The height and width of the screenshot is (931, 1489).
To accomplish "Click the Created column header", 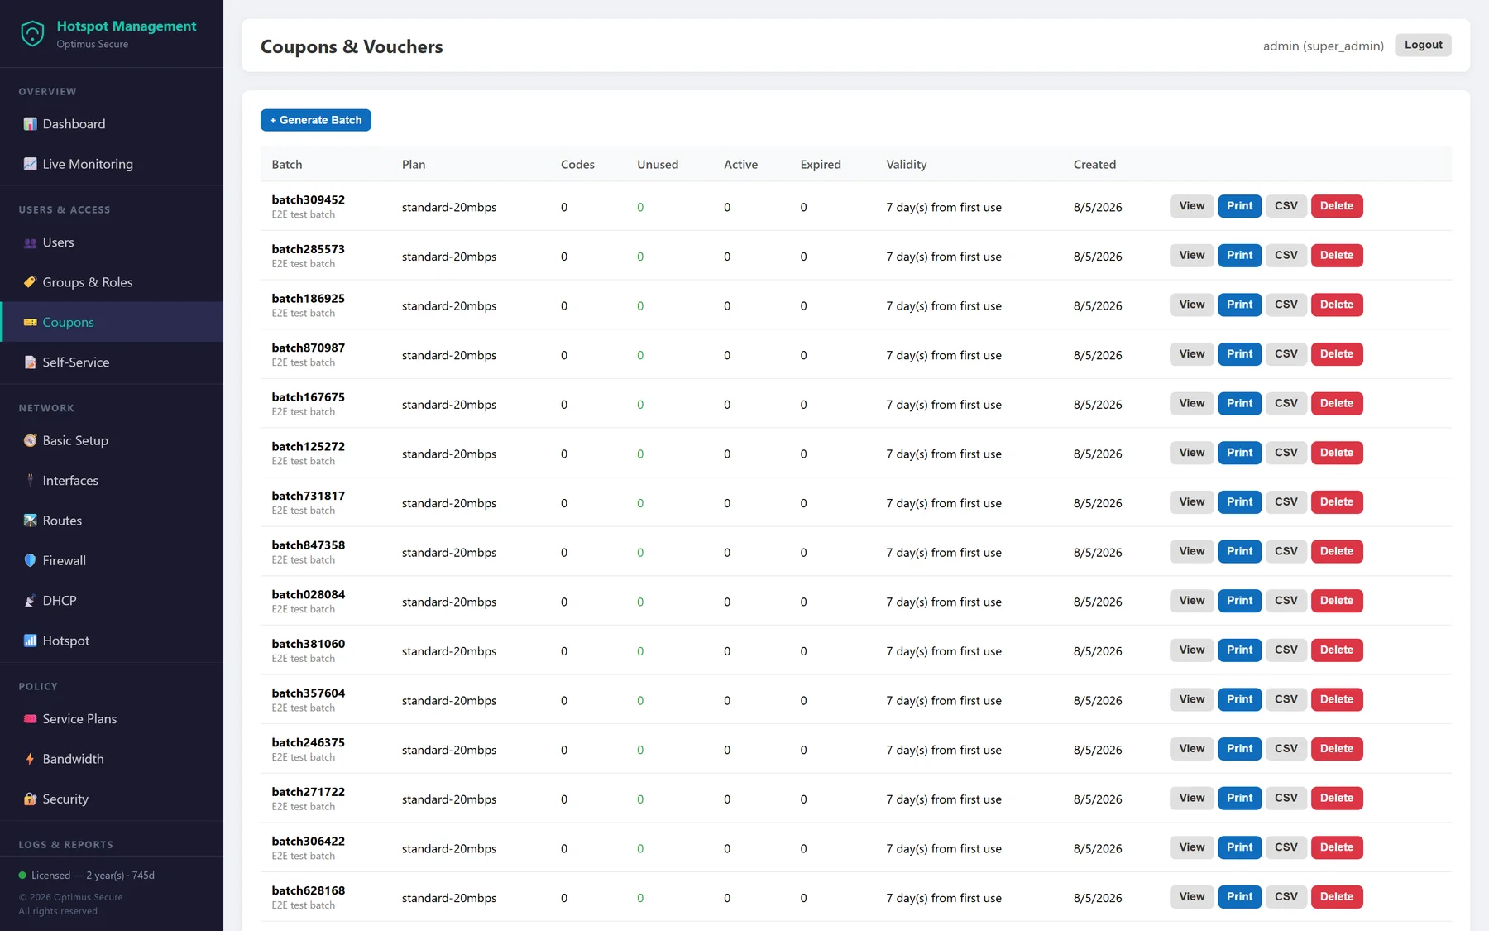I will 1094,165.
